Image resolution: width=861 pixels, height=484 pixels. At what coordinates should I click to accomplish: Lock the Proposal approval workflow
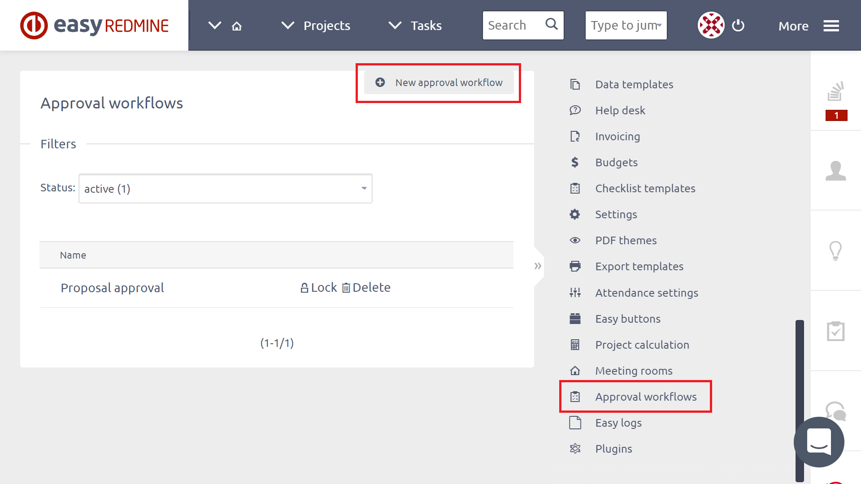click(318, 287)
